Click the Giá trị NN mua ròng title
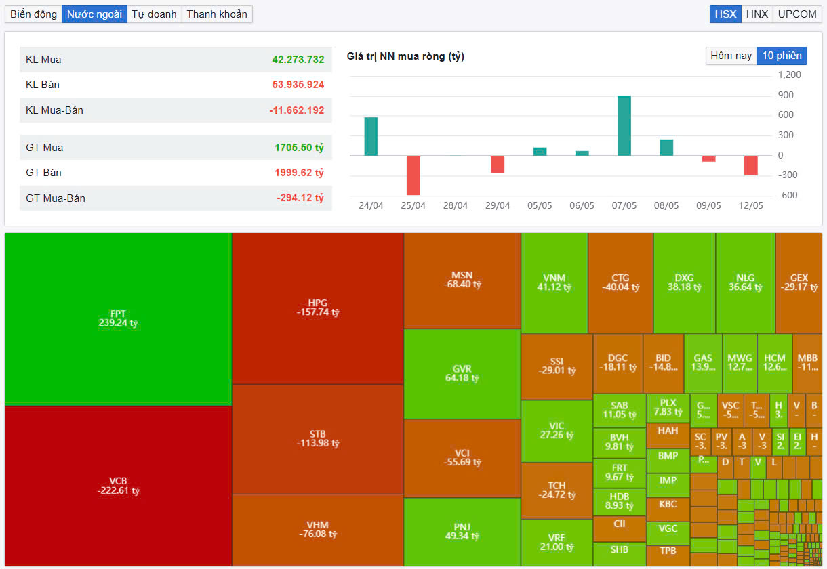The image size is (827, 569). [405, 56]
